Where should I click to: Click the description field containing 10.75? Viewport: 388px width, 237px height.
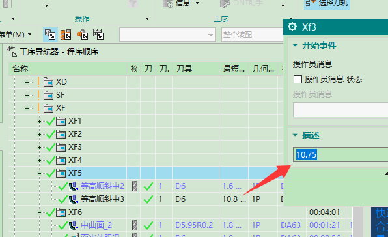click(340, 155)
